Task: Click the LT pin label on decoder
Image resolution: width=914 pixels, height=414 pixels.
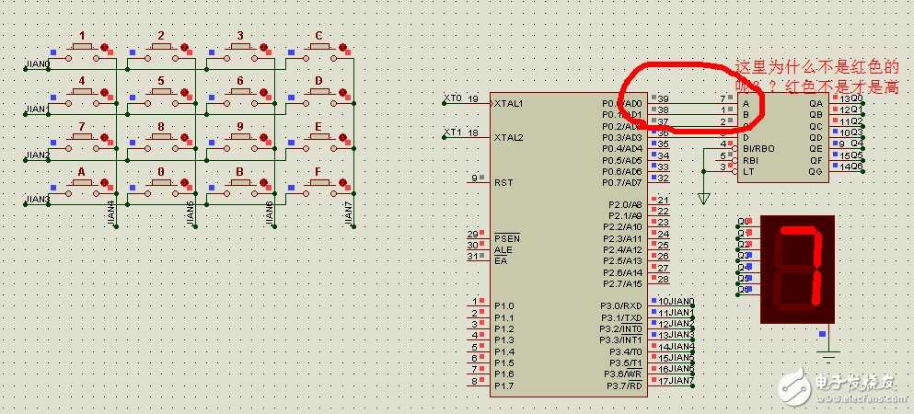Action: [x=747, y=171]
